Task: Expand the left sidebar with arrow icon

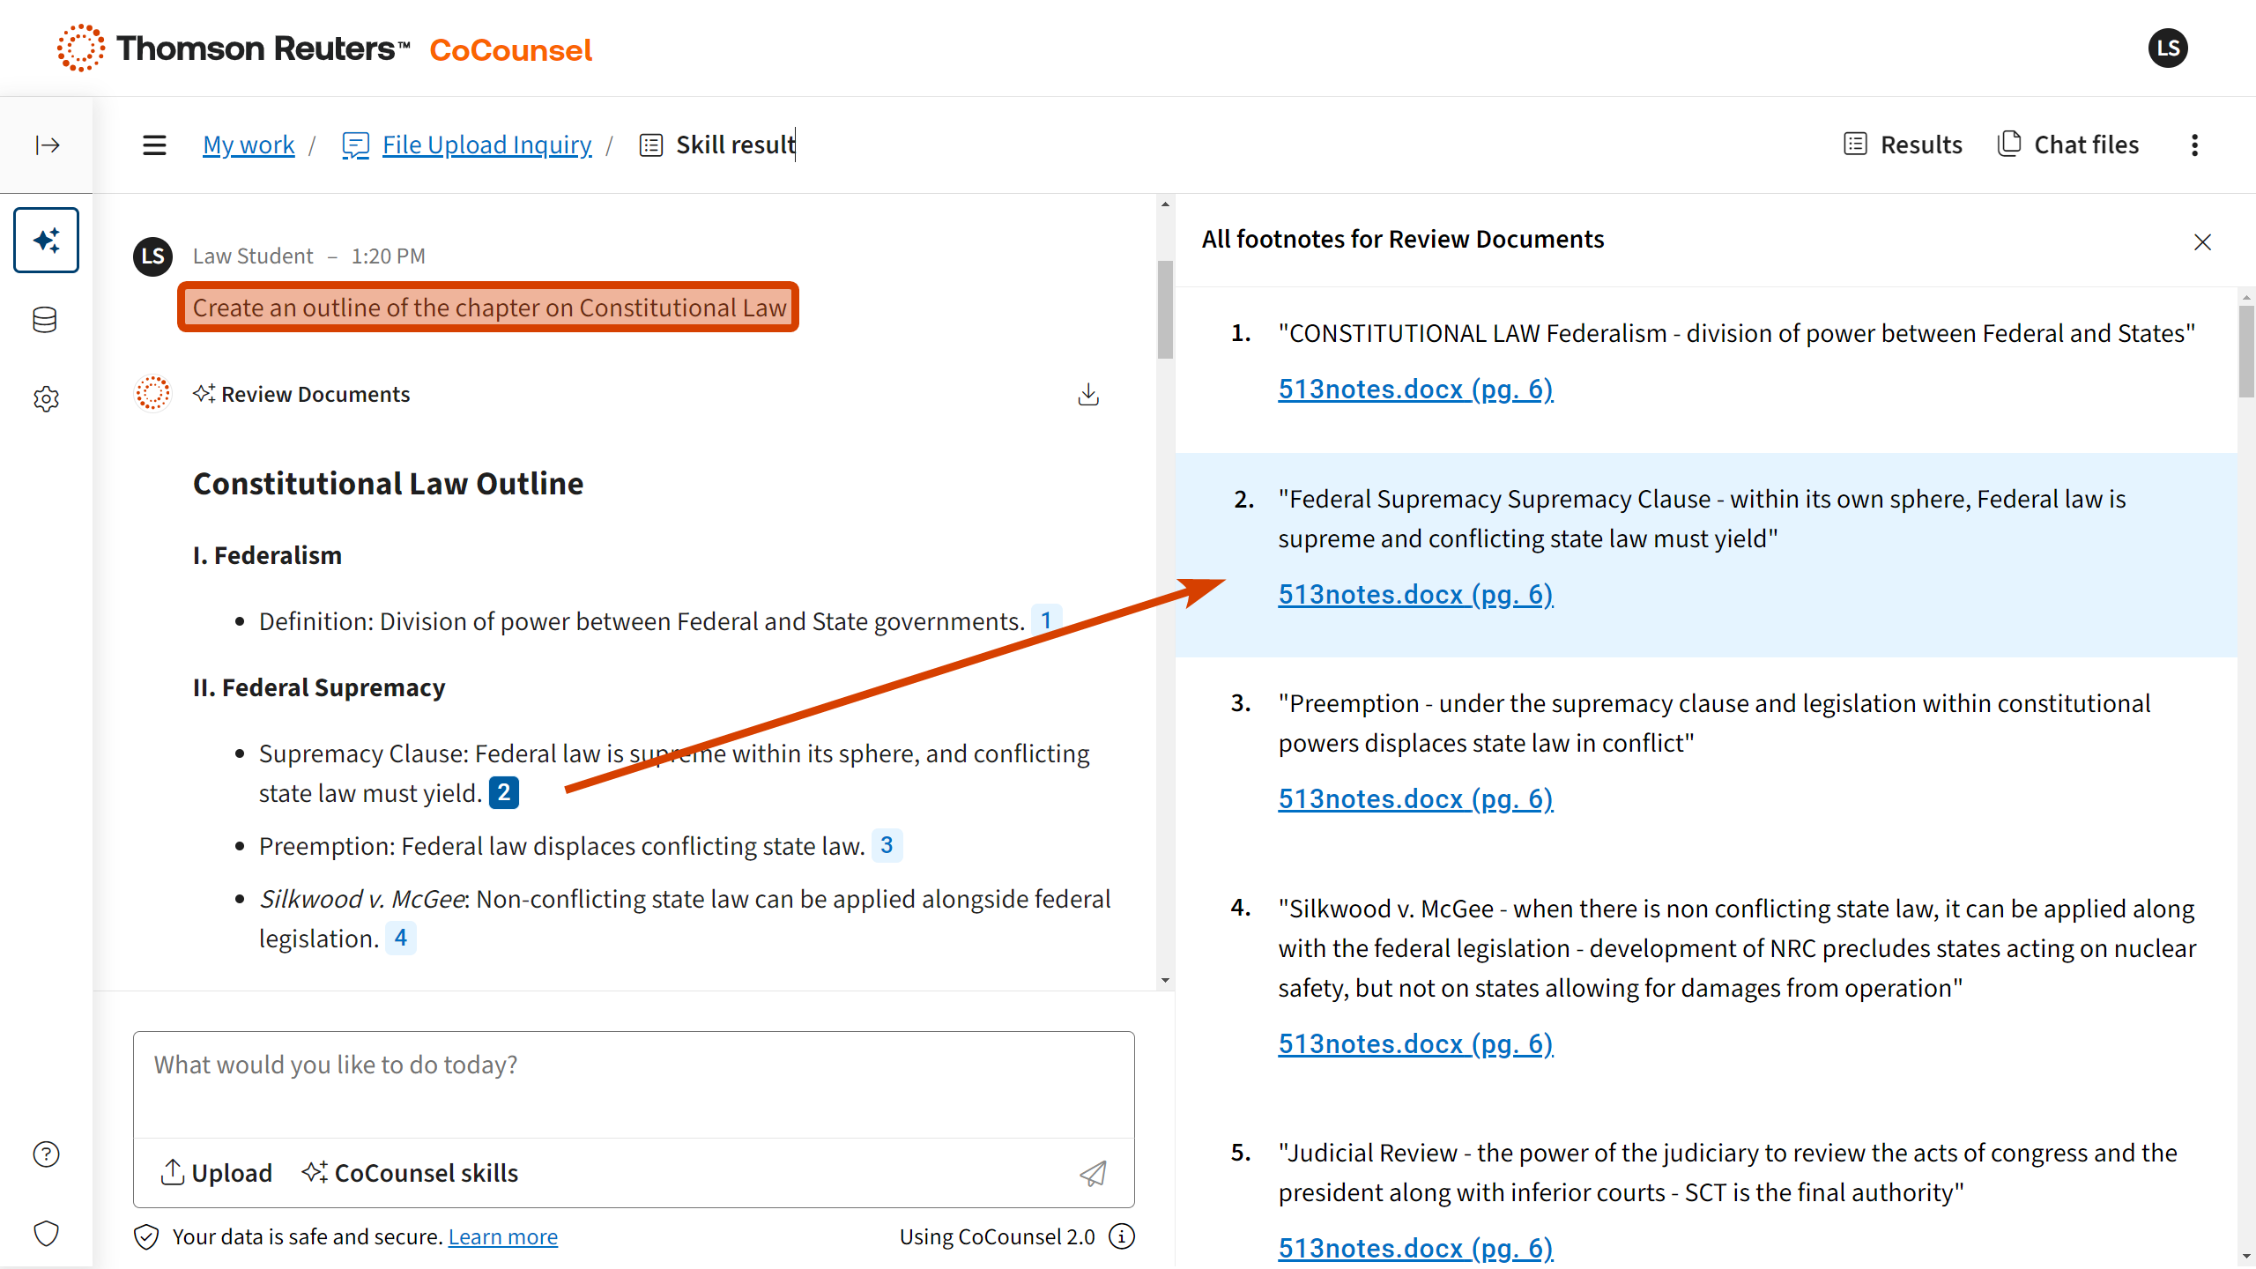Action: tap(48, 145)
